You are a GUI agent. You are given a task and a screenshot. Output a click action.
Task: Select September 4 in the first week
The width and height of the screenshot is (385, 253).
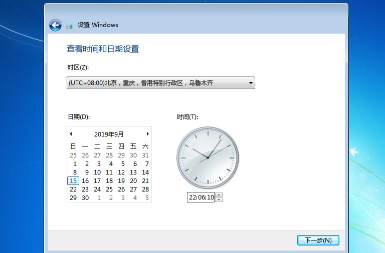(x=111, y=164)
